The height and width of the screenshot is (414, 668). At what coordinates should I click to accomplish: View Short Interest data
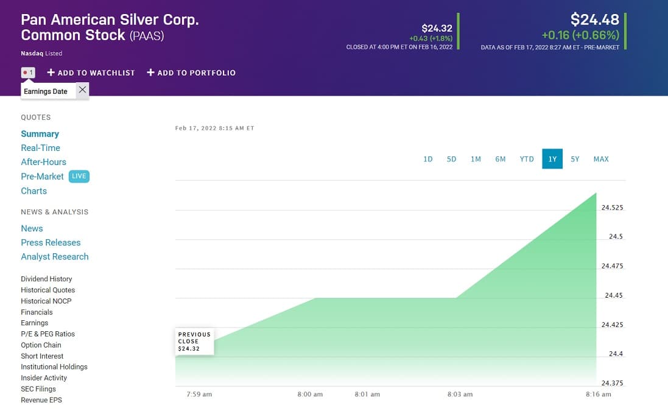[x=42, y=356]
